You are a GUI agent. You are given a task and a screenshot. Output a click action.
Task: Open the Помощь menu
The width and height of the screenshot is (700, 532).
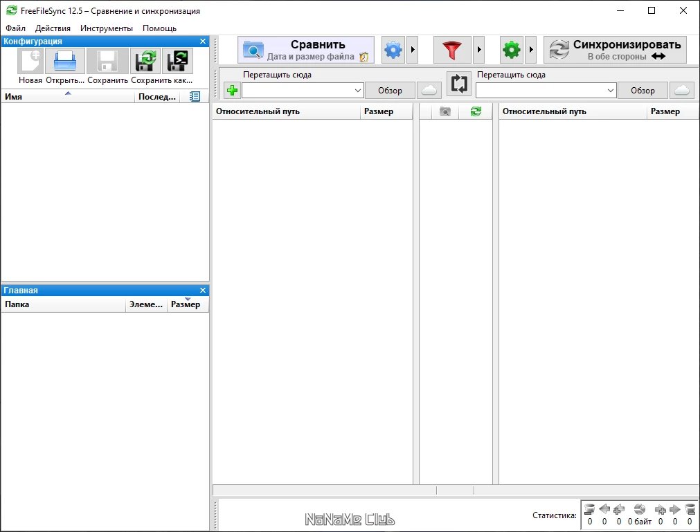[x=159, y=28]
